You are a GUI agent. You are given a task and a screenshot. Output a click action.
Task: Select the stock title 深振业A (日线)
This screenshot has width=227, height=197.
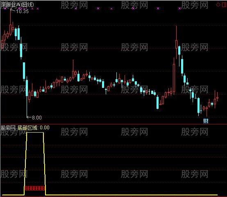tap(17, 5)
